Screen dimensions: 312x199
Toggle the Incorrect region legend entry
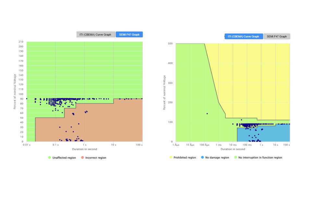(94, 158)
